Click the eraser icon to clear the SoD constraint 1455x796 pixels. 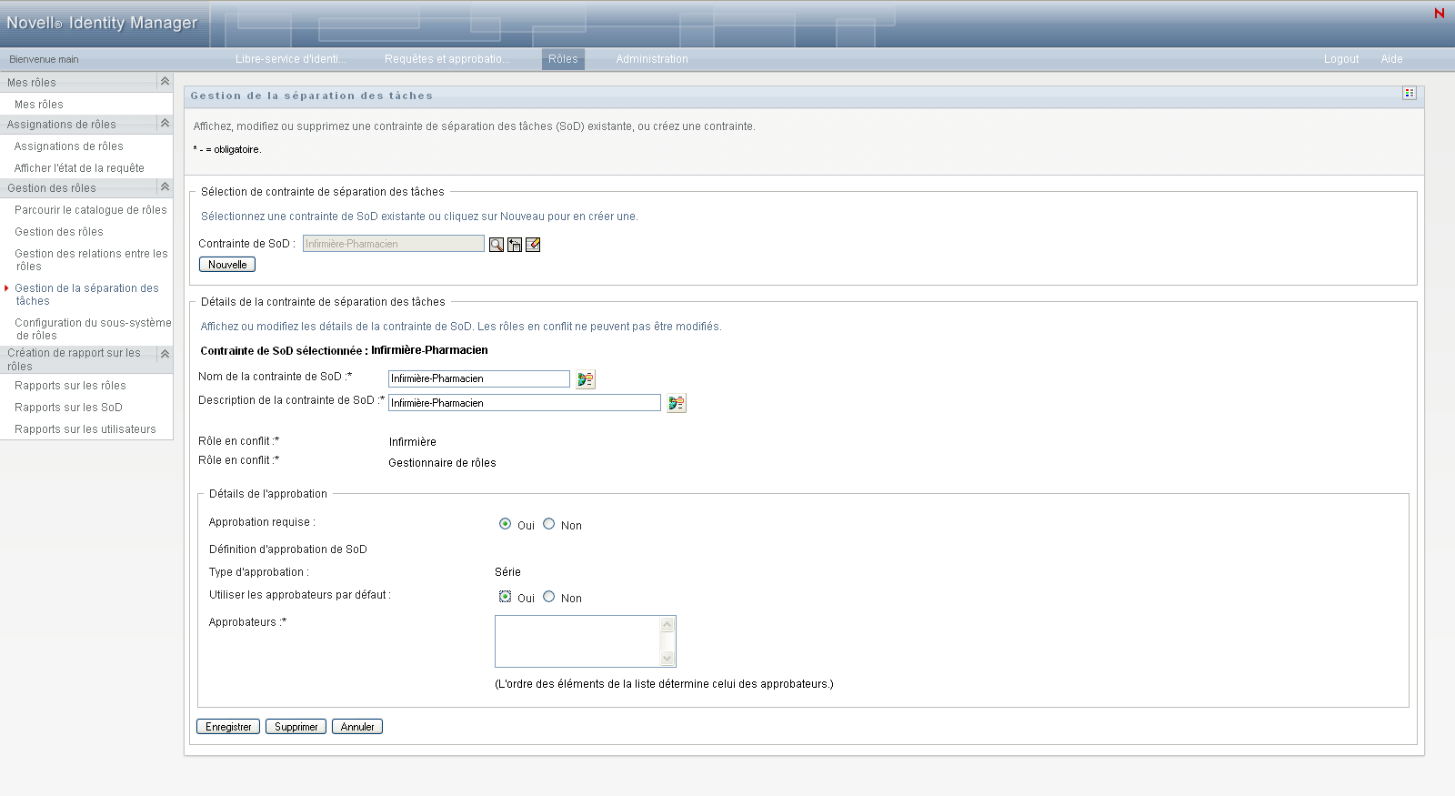533,245
